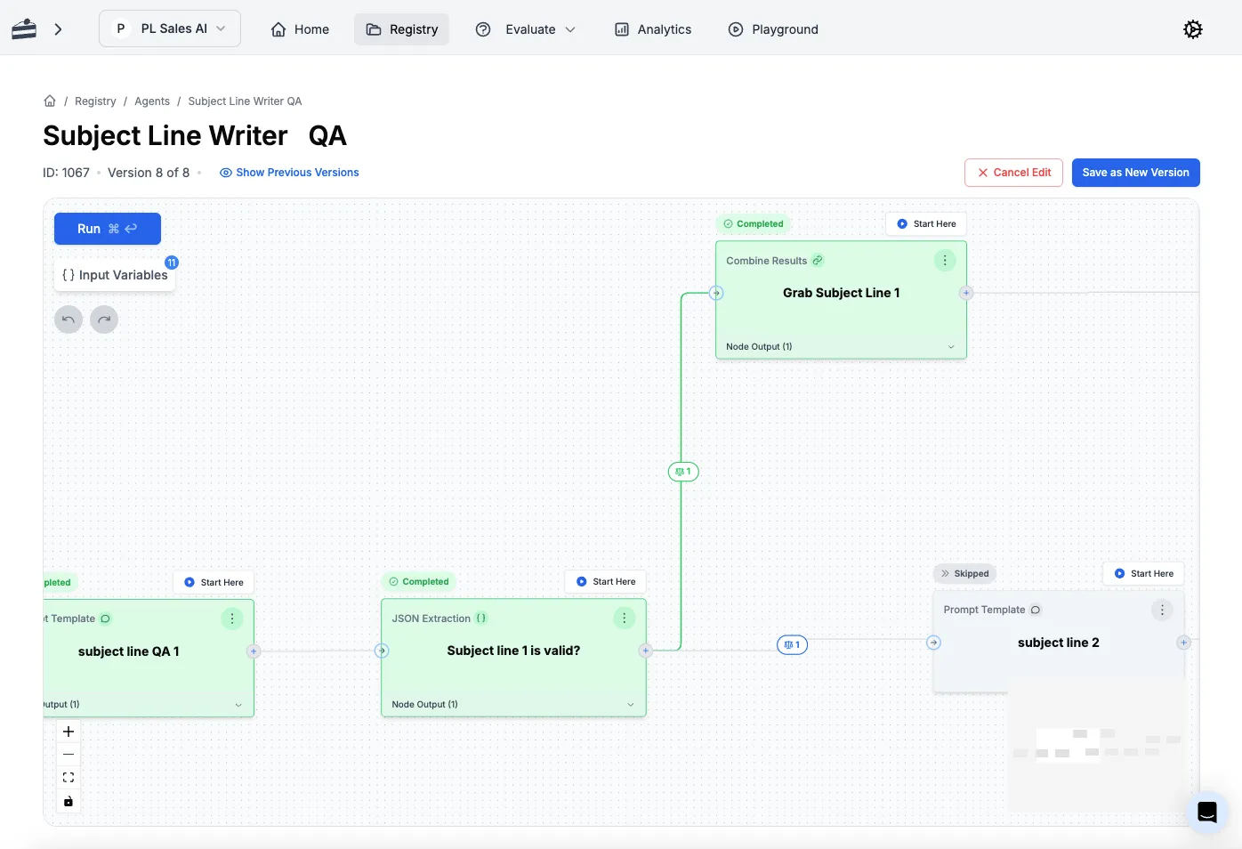1242x849 pixels.
Task: Toggle the theme using the sun icon
Action: pyautogui.click(x=1193, y=29)
